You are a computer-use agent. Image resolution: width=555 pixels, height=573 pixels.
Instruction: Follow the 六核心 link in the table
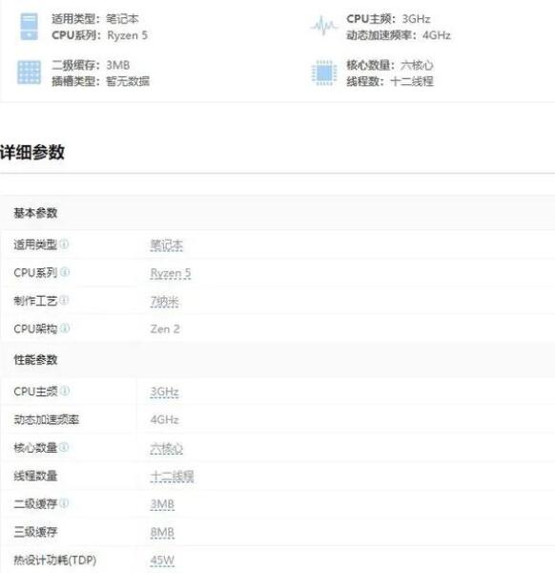pos(167,449)
